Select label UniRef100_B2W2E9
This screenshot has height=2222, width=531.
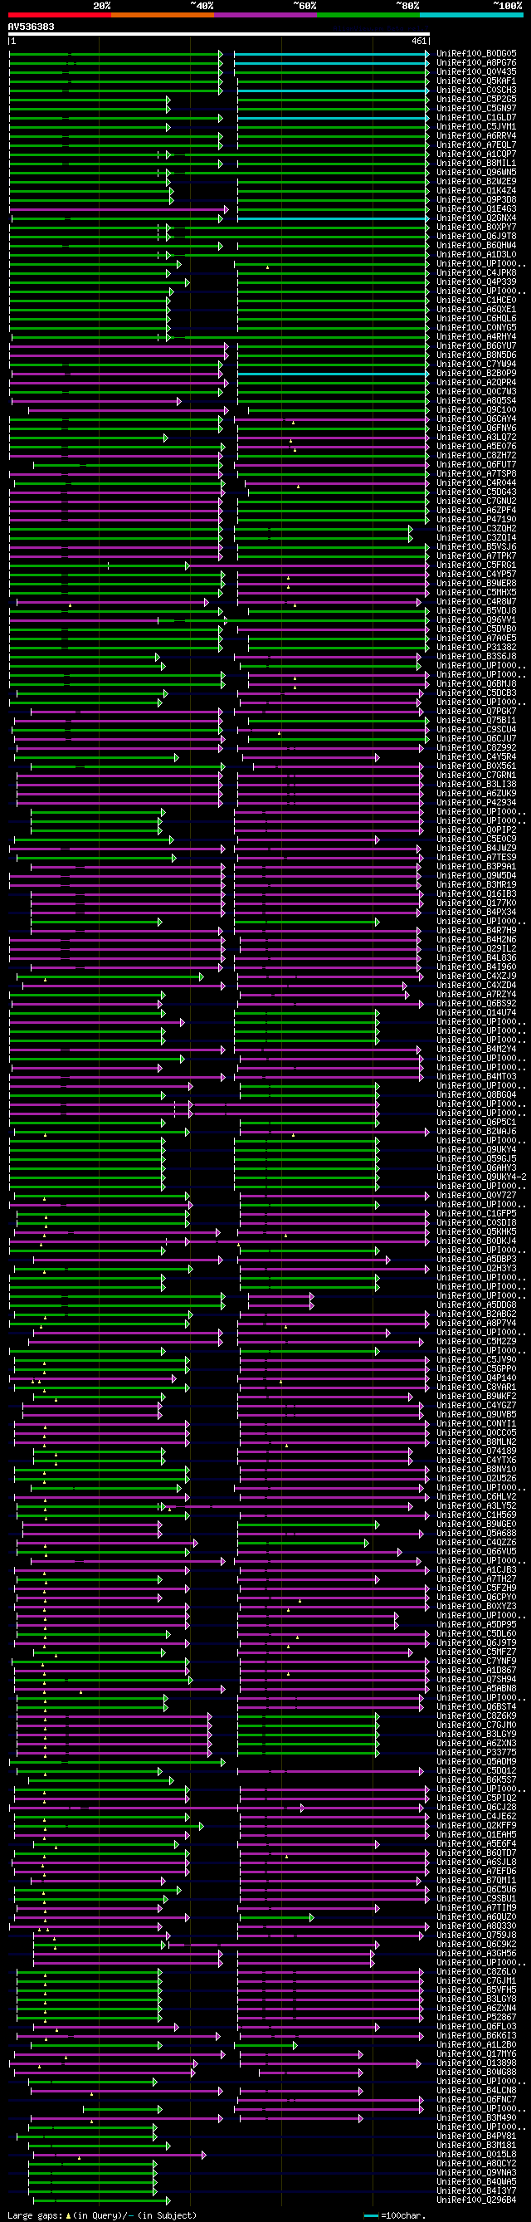(x=477, y=181)
